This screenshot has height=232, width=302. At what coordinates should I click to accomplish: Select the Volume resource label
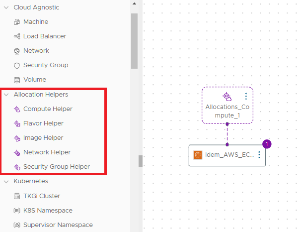(x=35, y=80)
